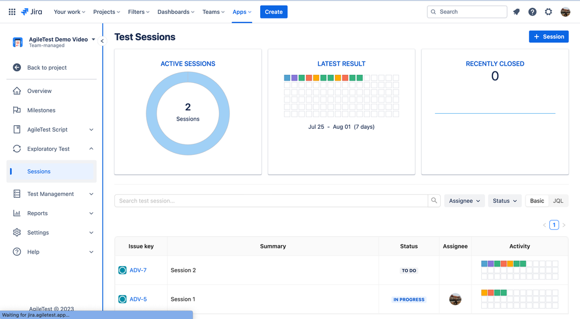The image size is (580, 319).
Task: Click the Reports chart icon
Action: tap(17, 213)
